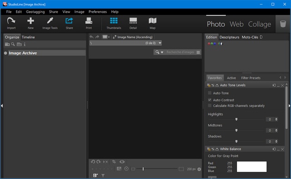Click the detach panel icon after Mots-Clés
Screen dimensions: 291x179
coord(261,37)
